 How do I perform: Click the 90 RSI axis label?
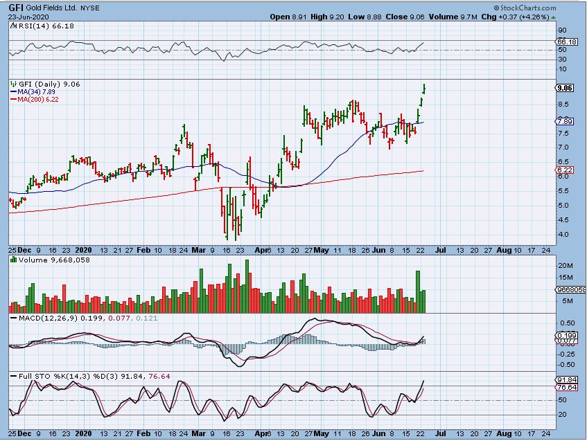562,30
